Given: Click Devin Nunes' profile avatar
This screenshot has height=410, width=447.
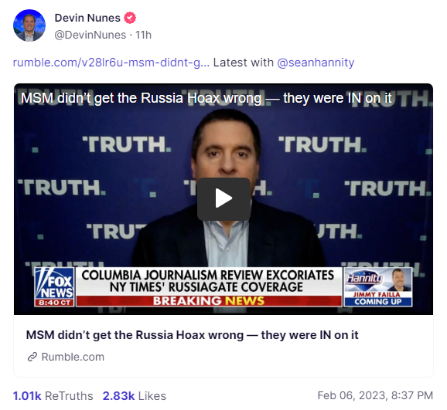Looking at the screenshot, I should pyautogui.click(x=29, y=25).
